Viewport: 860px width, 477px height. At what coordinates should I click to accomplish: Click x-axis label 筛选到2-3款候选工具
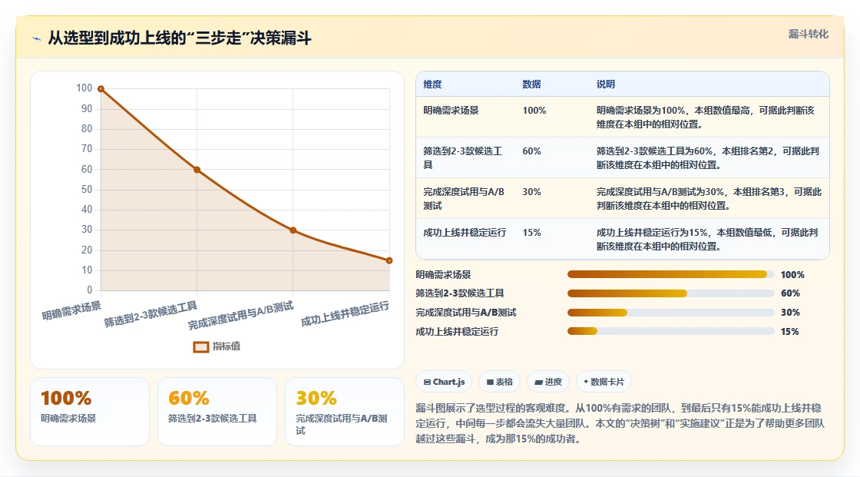150,314
